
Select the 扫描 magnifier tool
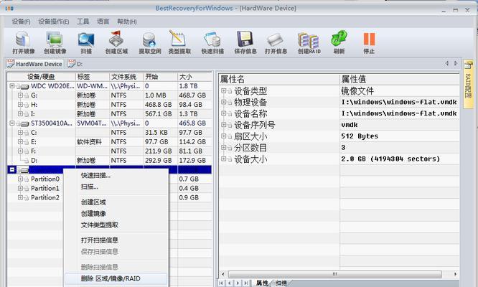click(x=86, y=42)
